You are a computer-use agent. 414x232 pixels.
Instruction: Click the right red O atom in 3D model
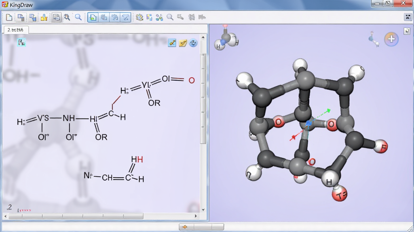(332, 124)
